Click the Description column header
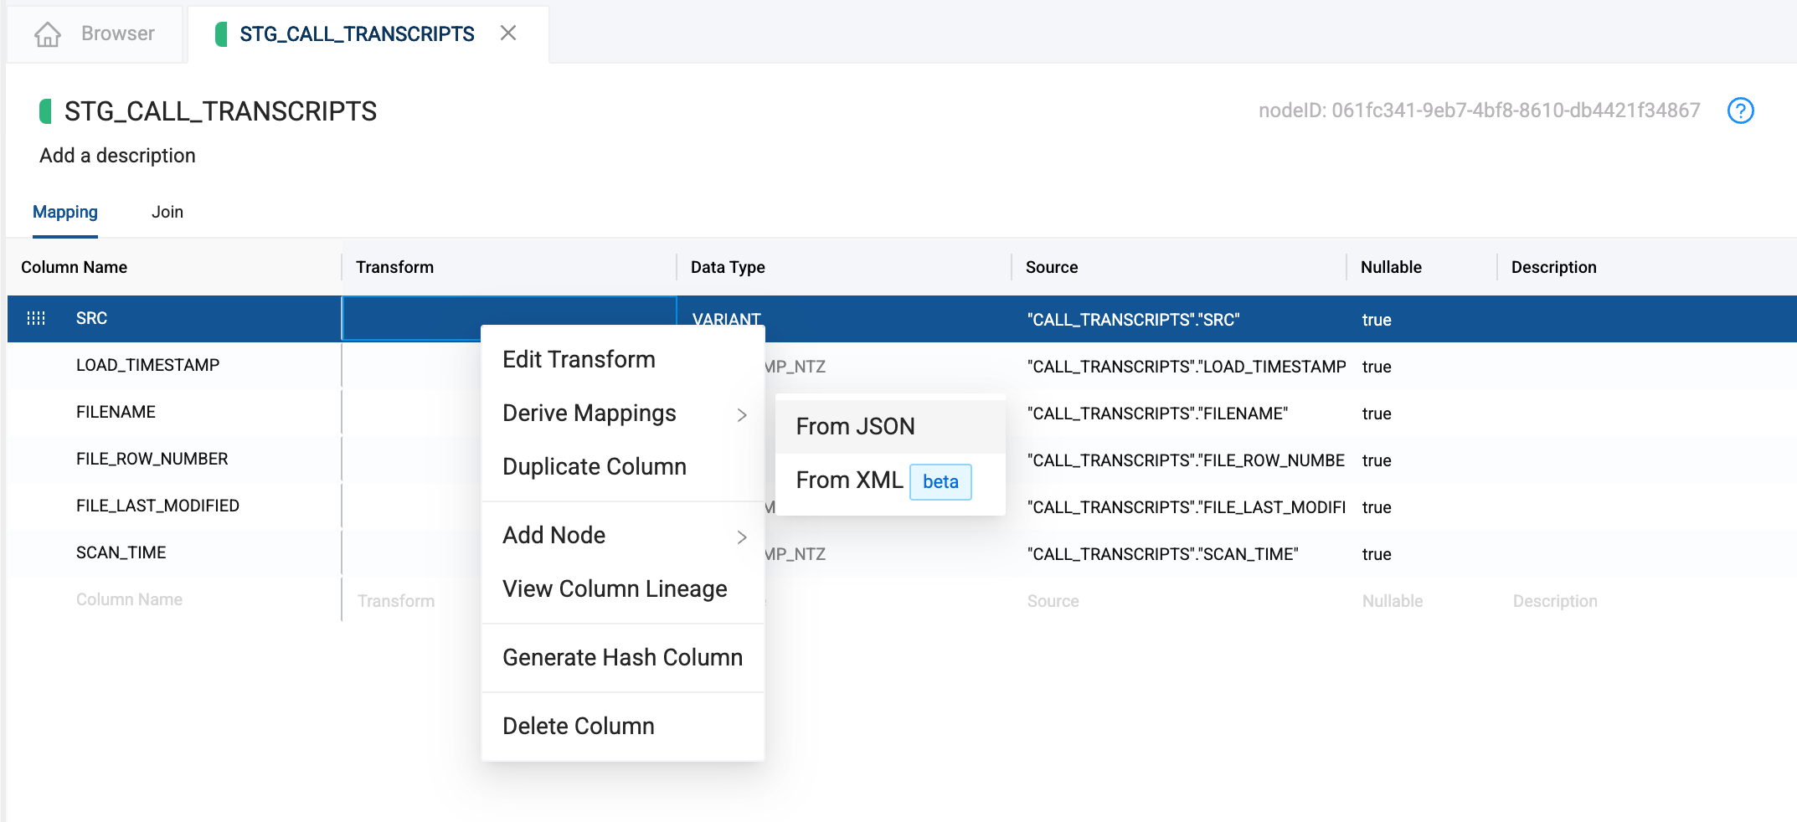Screen dimensions: 1797x822 coord(1553,267)
